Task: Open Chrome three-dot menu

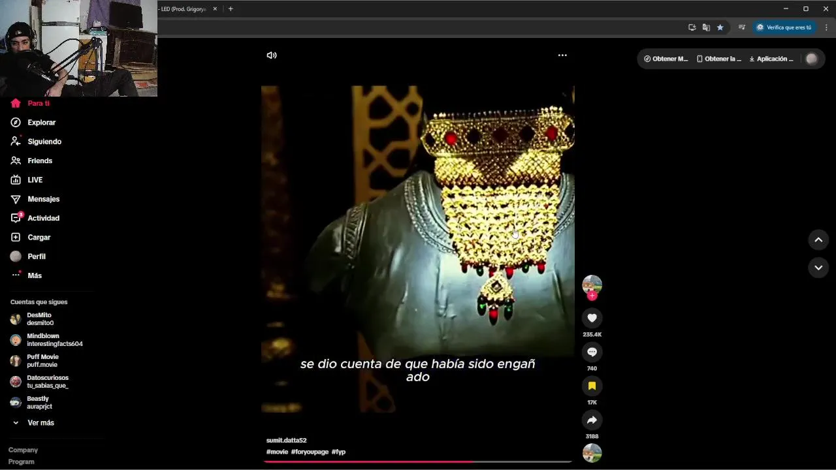Action: [826, 27]
